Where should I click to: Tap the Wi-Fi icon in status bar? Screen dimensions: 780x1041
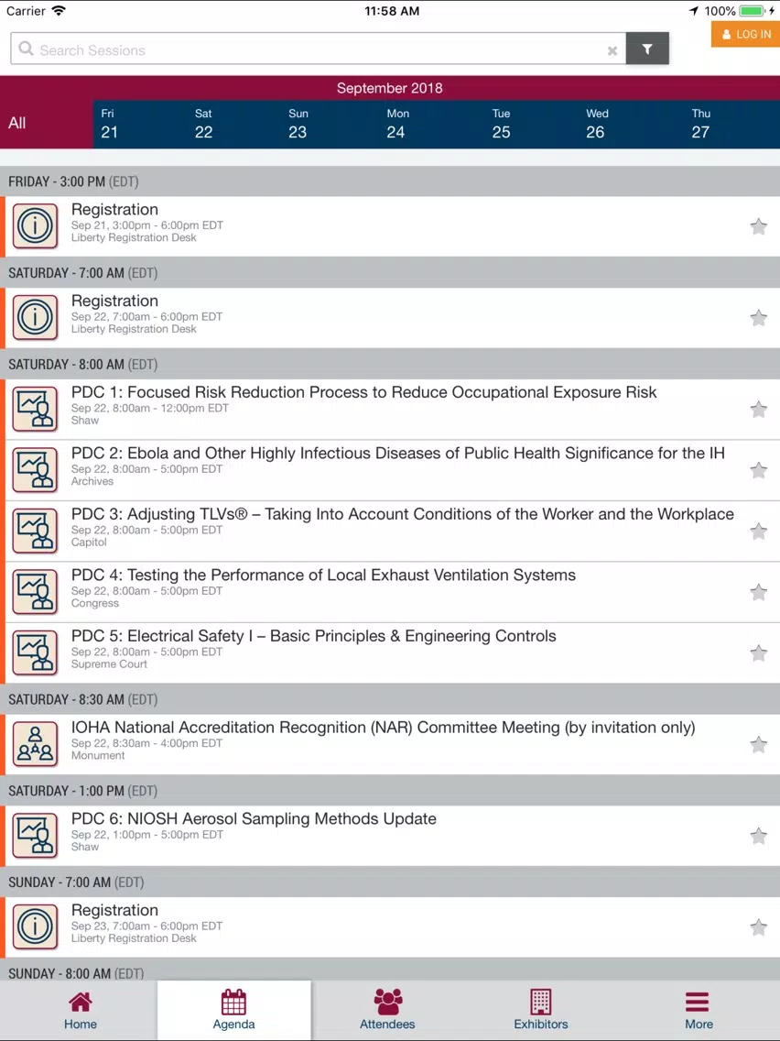[59, 11]
